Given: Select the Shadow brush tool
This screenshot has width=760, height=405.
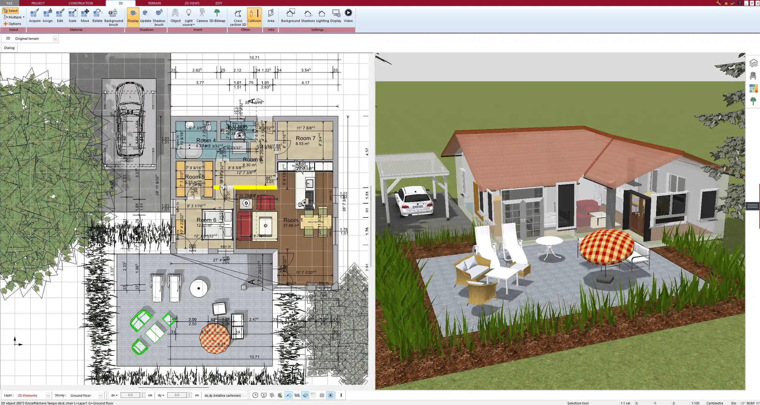Looking at the screenshot, I should tap(159, 18).
